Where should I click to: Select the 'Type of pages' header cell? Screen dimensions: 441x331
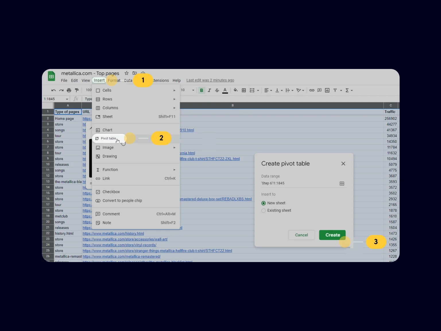pos(68,112)
